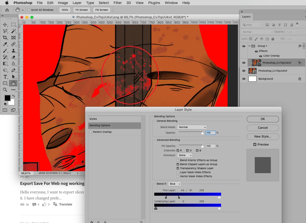Screen dimensions: 306x223
Task: Select the Blur droplet tool
Action: pos(13,64)
